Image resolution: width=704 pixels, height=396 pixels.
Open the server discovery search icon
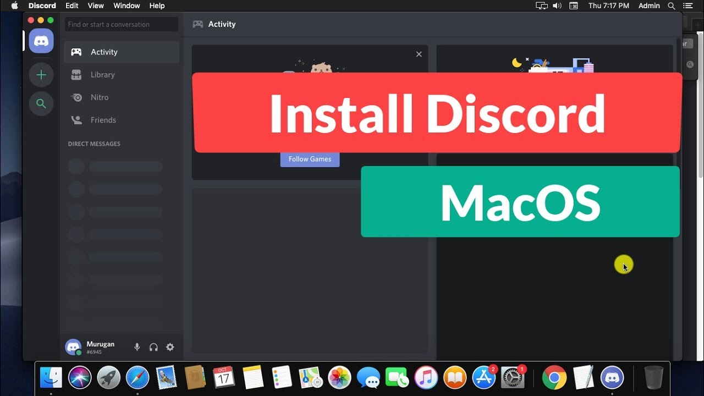[41, 103]
